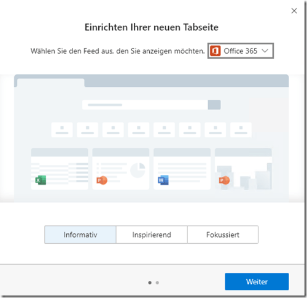Select the Informativ layout option
307x298 pixels.
click(x=80, y=235)
